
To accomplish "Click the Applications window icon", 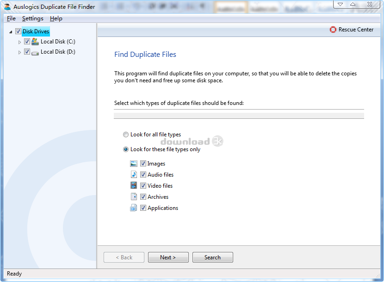I will (133, 208).
